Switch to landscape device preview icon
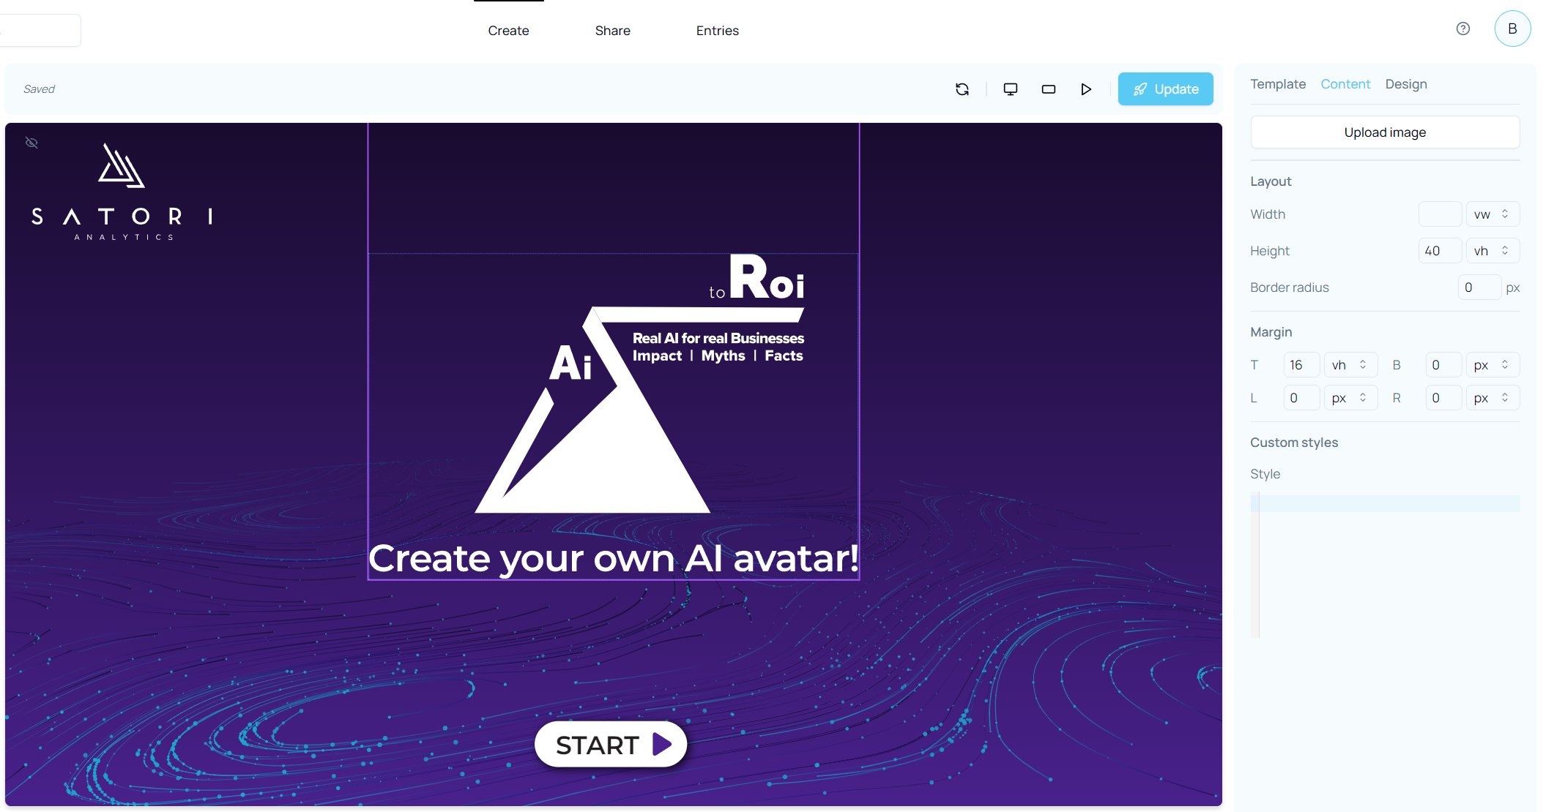The width and height of the screenshot is (1543, 812). coord(1049,89)
